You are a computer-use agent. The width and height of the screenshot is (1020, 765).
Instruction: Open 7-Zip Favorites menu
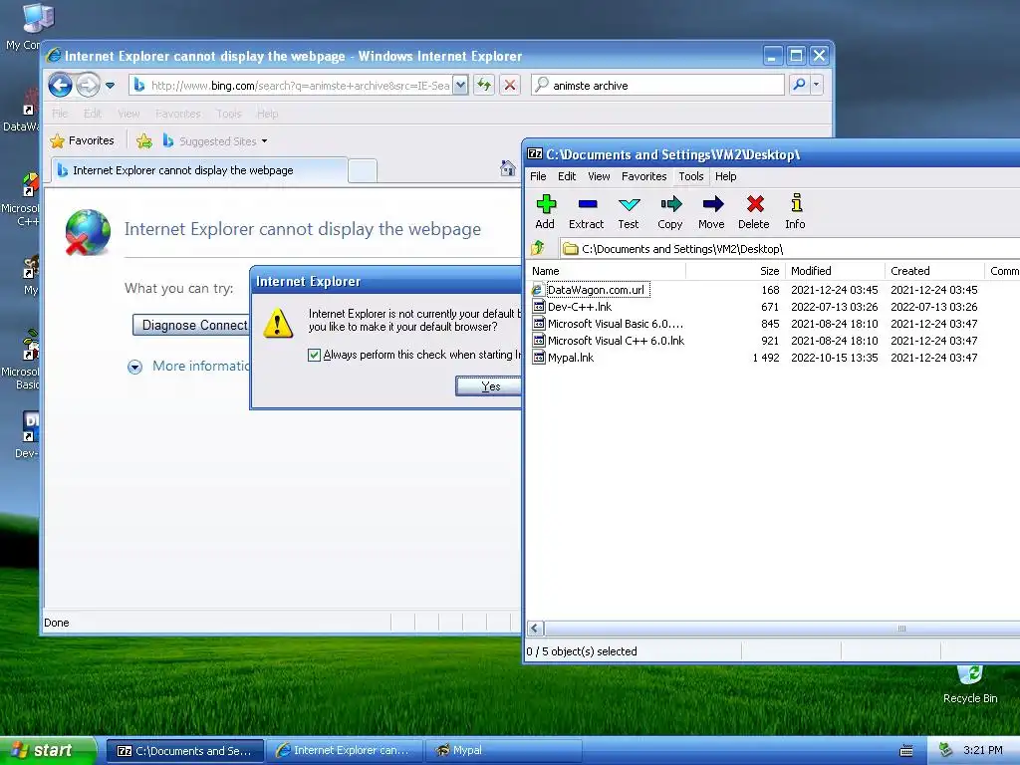pyautogui.click(x=644, y=176)
